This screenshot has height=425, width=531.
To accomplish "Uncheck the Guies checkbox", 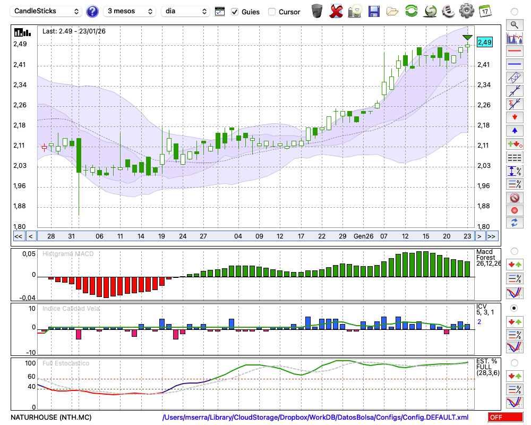I will pyautogui.click(x=235, y=12).
